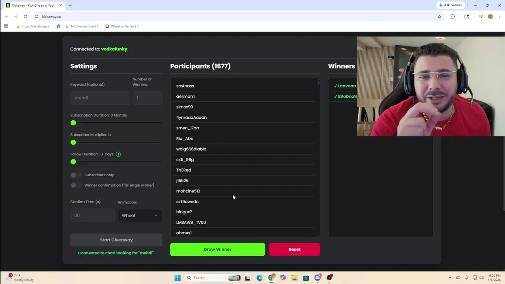Open the Wheel of Names bookmark
This screenshot has height=284, width=505.
[x=123, y=26]
